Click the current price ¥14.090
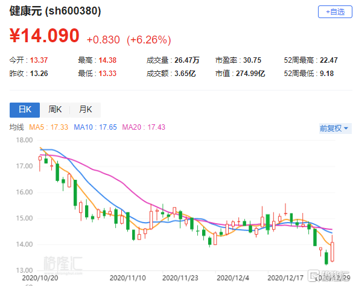This screenshot has width=353, height=286. click(44, 36)
